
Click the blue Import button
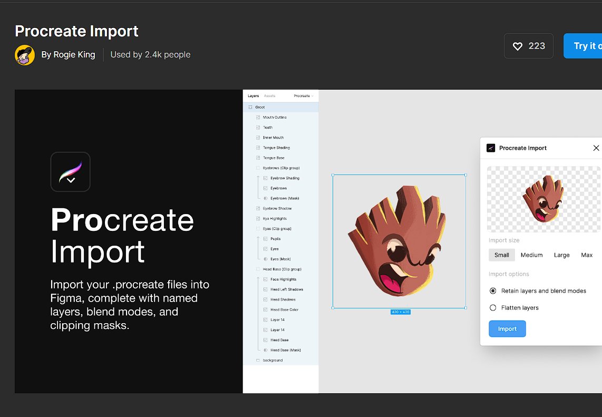point(507,328)
